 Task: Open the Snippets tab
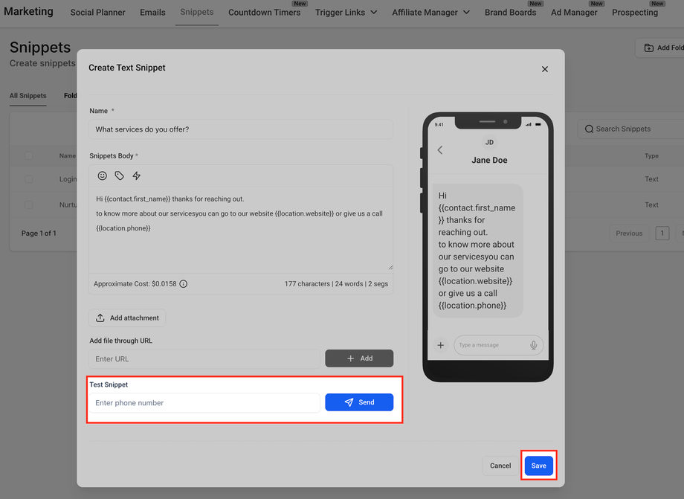197,12
